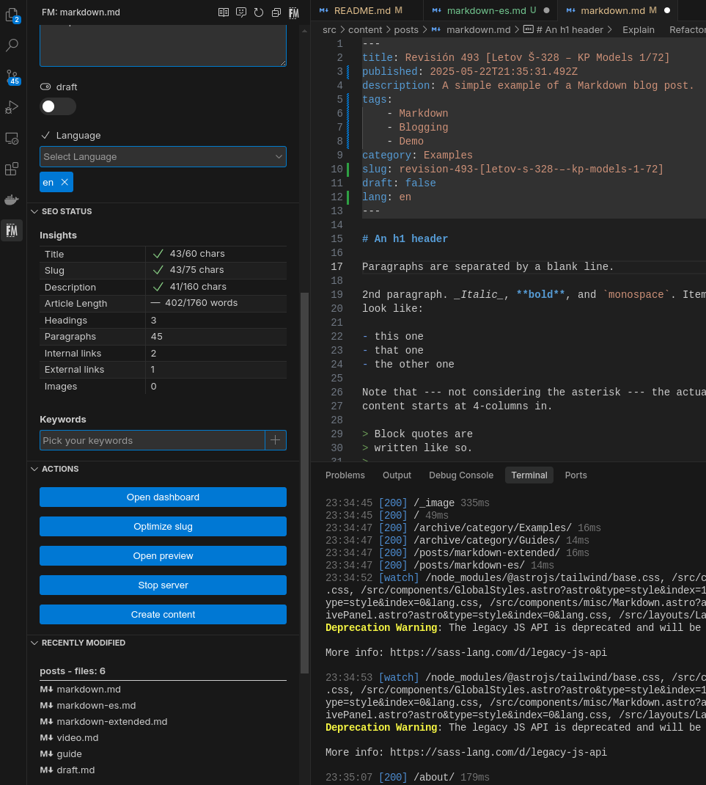The image size is (706, 785).
Task: Open the 'src' breadcrumb dropdown
Action: [329, 30]
